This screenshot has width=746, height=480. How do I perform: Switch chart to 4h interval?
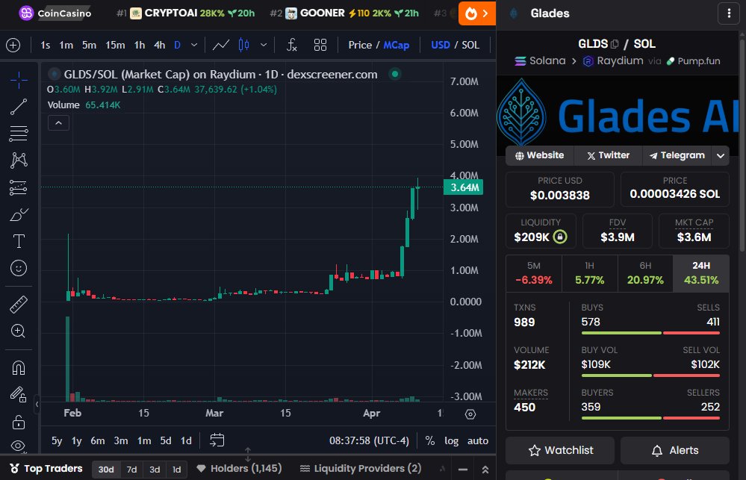(159, 46)
